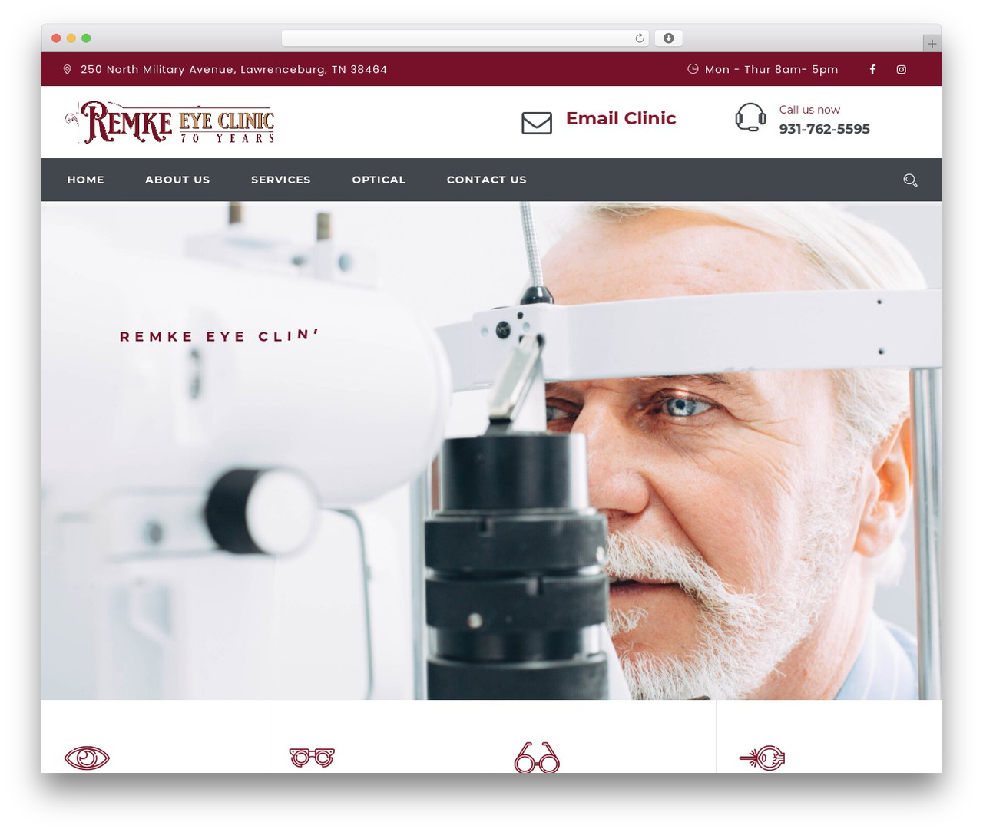The height and width of the screenshot is (832, 983).
Task: Click the browser download arrow button
Action: (668, 38)
